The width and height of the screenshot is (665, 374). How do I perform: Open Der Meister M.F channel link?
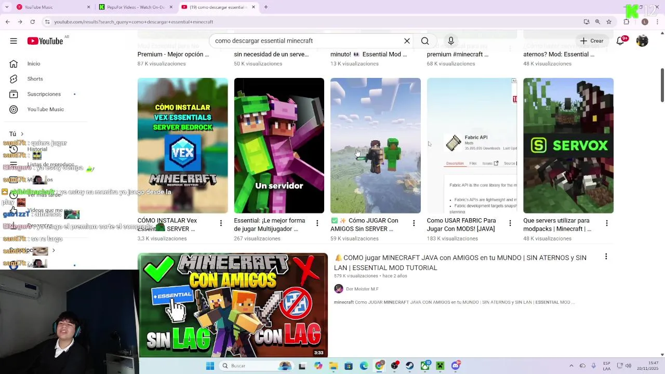tap(362, 289)
